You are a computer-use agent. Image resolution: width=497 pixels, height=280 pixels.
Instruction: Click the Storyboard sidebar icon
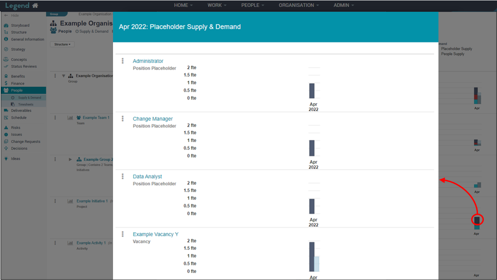6,25
